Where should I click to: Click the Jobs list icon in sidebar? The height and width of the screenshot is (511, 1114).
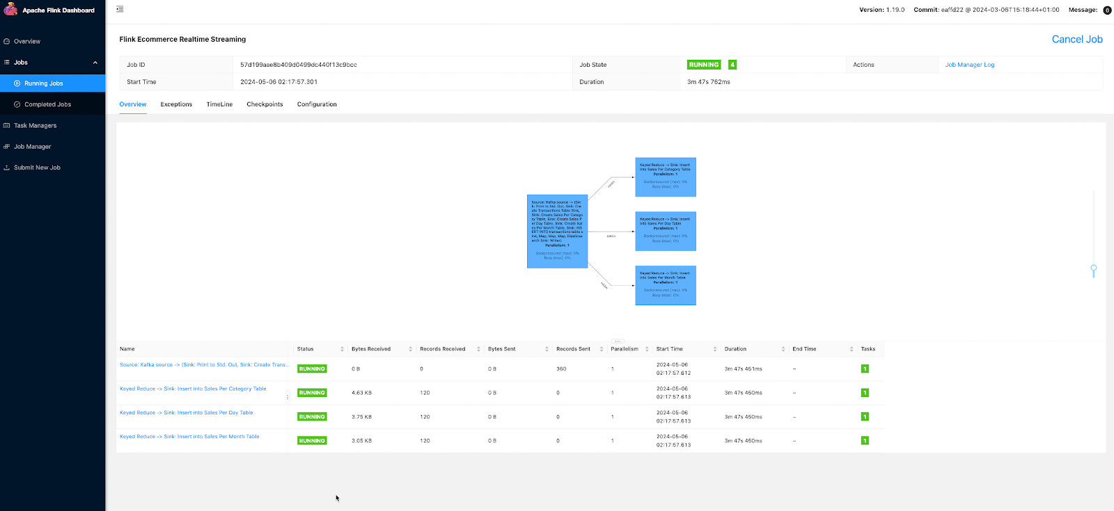point(7,62)
